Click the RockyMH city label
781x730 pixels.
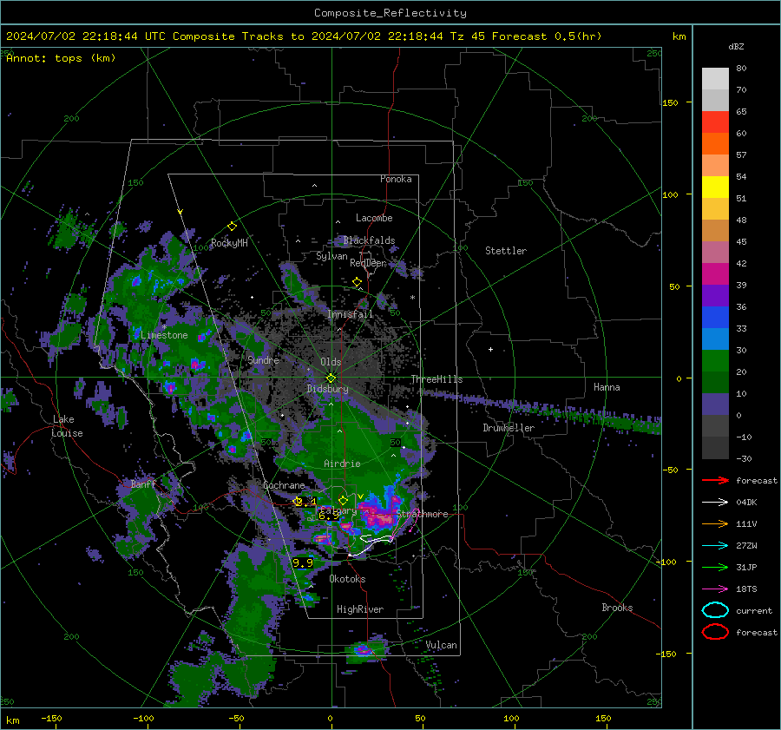(229, 243)
